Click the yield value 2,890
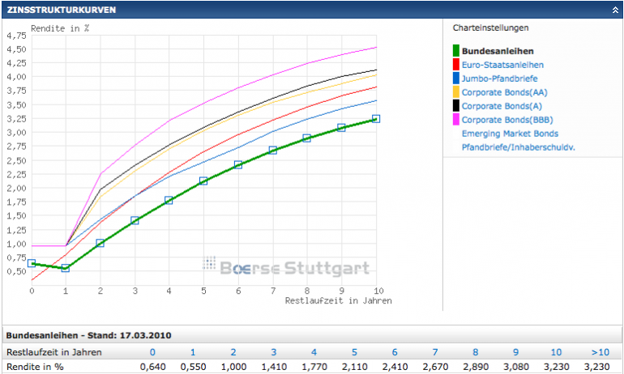Image resolution: width=624 pixels, height=374 pixels. (x=476, y=367)
